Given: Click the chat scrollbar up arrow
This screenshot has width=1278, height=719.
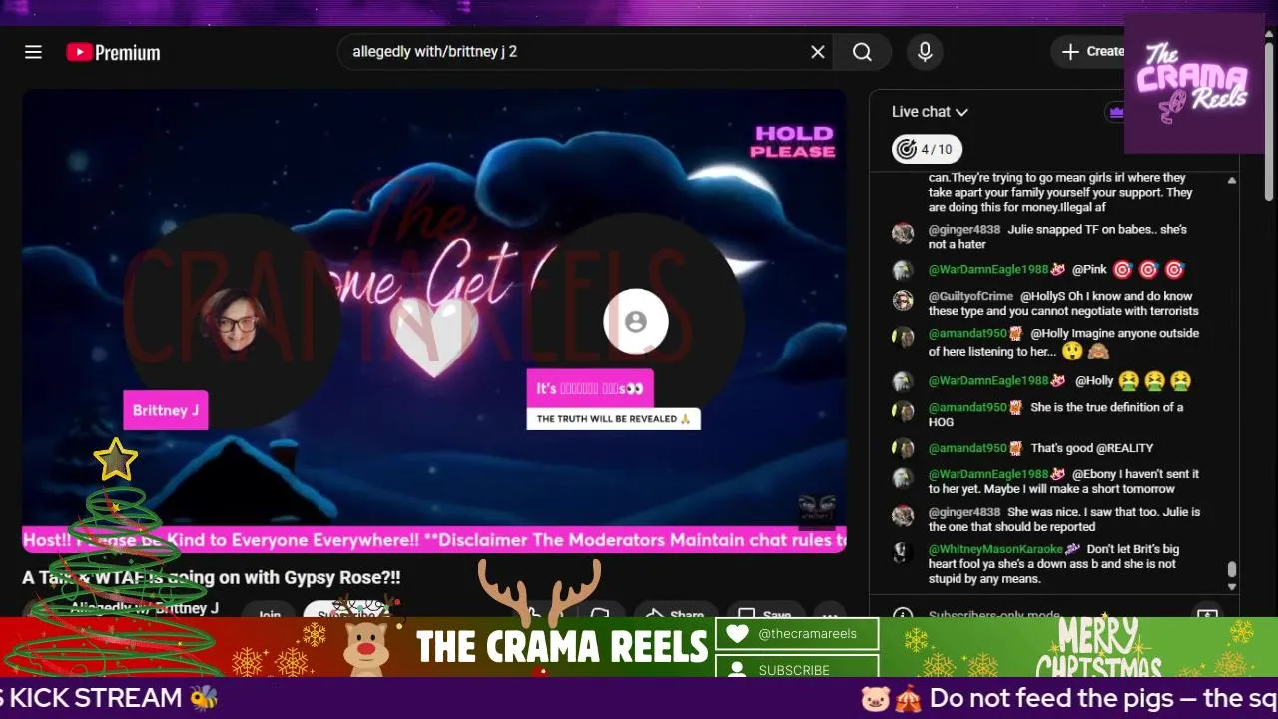Looking at the screenshot, I should click(x=1232, y=180).
